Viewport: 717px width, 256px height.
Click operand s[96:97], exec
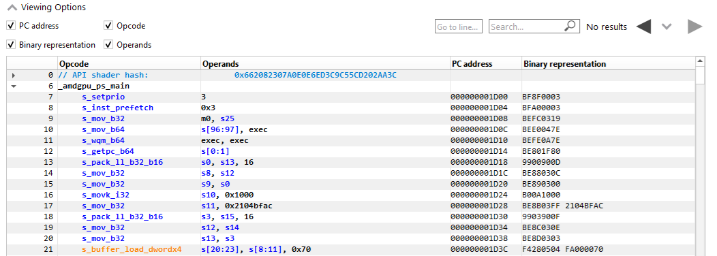[234, 130]
